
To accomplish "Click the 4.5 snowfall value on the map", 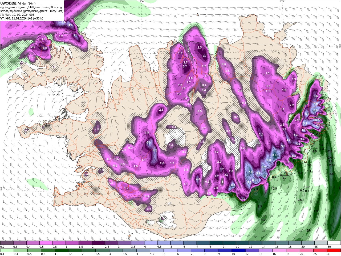I will click(294, 156).
